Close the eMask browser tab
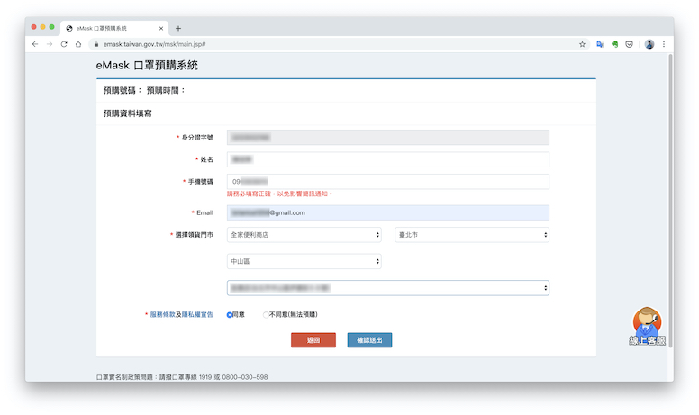The height and width of the screenshot is (415, 699). 161,28
